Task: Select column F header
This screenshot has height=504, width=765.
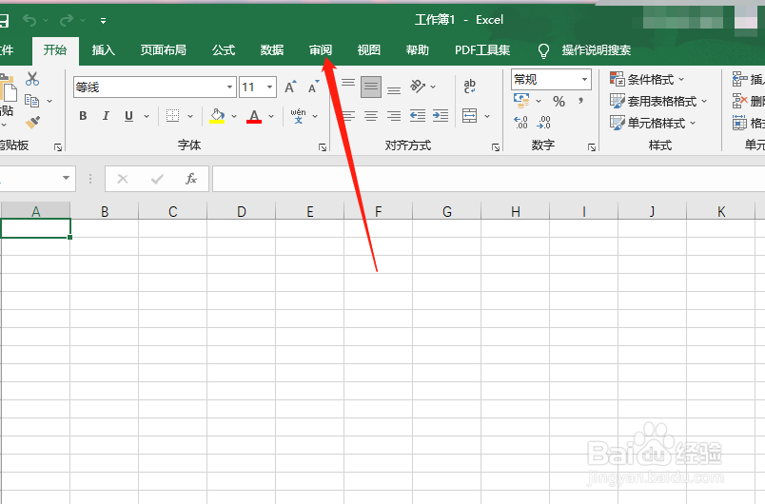Action: (x=378, y=211)
